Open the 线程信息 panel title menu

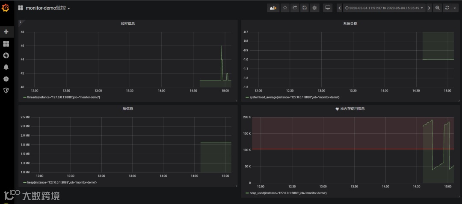[x=127, y=23]
